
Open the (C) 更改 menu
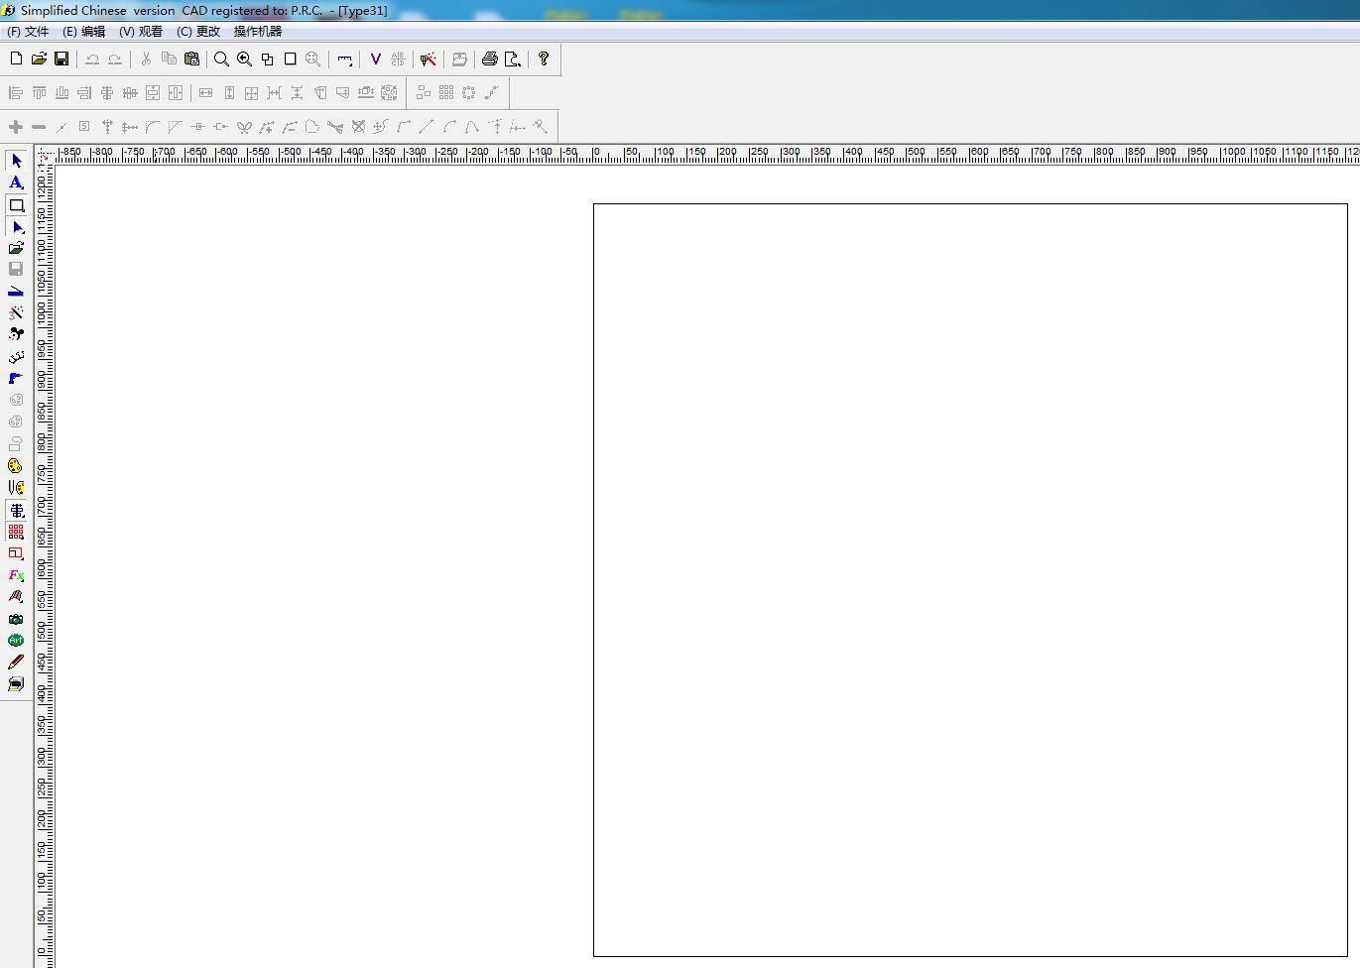point(198,32)
